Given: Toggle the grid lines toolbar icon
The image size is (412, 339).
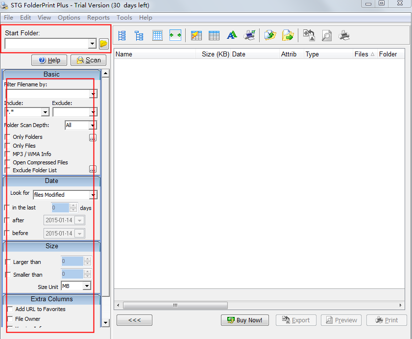Looking at the screenshot, I should [157, 35].
